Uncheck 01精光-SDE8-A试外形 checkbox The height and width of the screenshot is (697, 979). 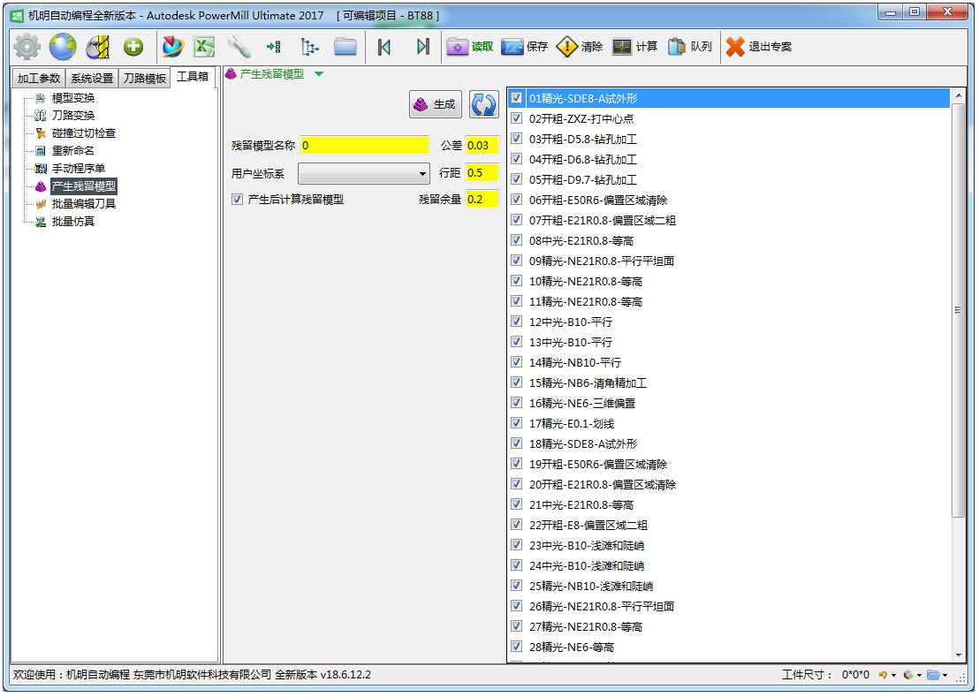pyautogui.click(x=516, y=98)
